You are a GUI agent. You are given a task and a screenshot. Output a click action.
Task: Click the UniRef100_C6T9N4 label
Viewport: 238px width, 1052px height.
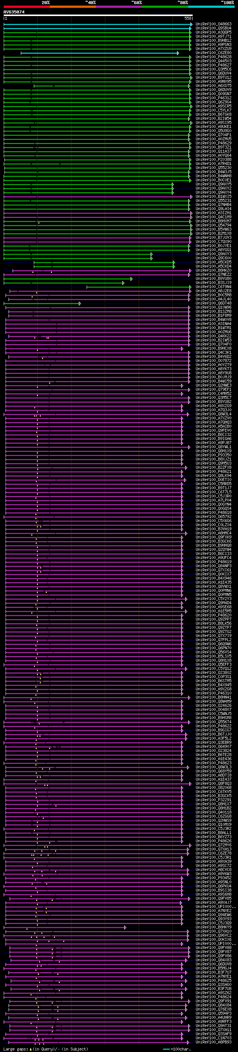pos(213,287)
